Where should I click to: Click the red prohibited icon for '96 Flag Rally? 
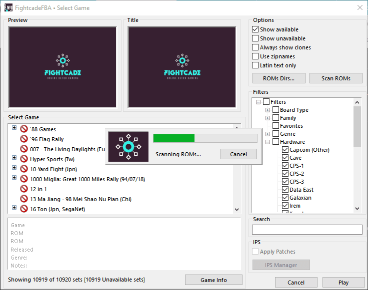(24, 139)
